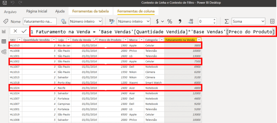Image resolution: width=277 pixels, height=123 pixels.
Task: Commit the formula with the checkmark icon
Action: (24, 31)
